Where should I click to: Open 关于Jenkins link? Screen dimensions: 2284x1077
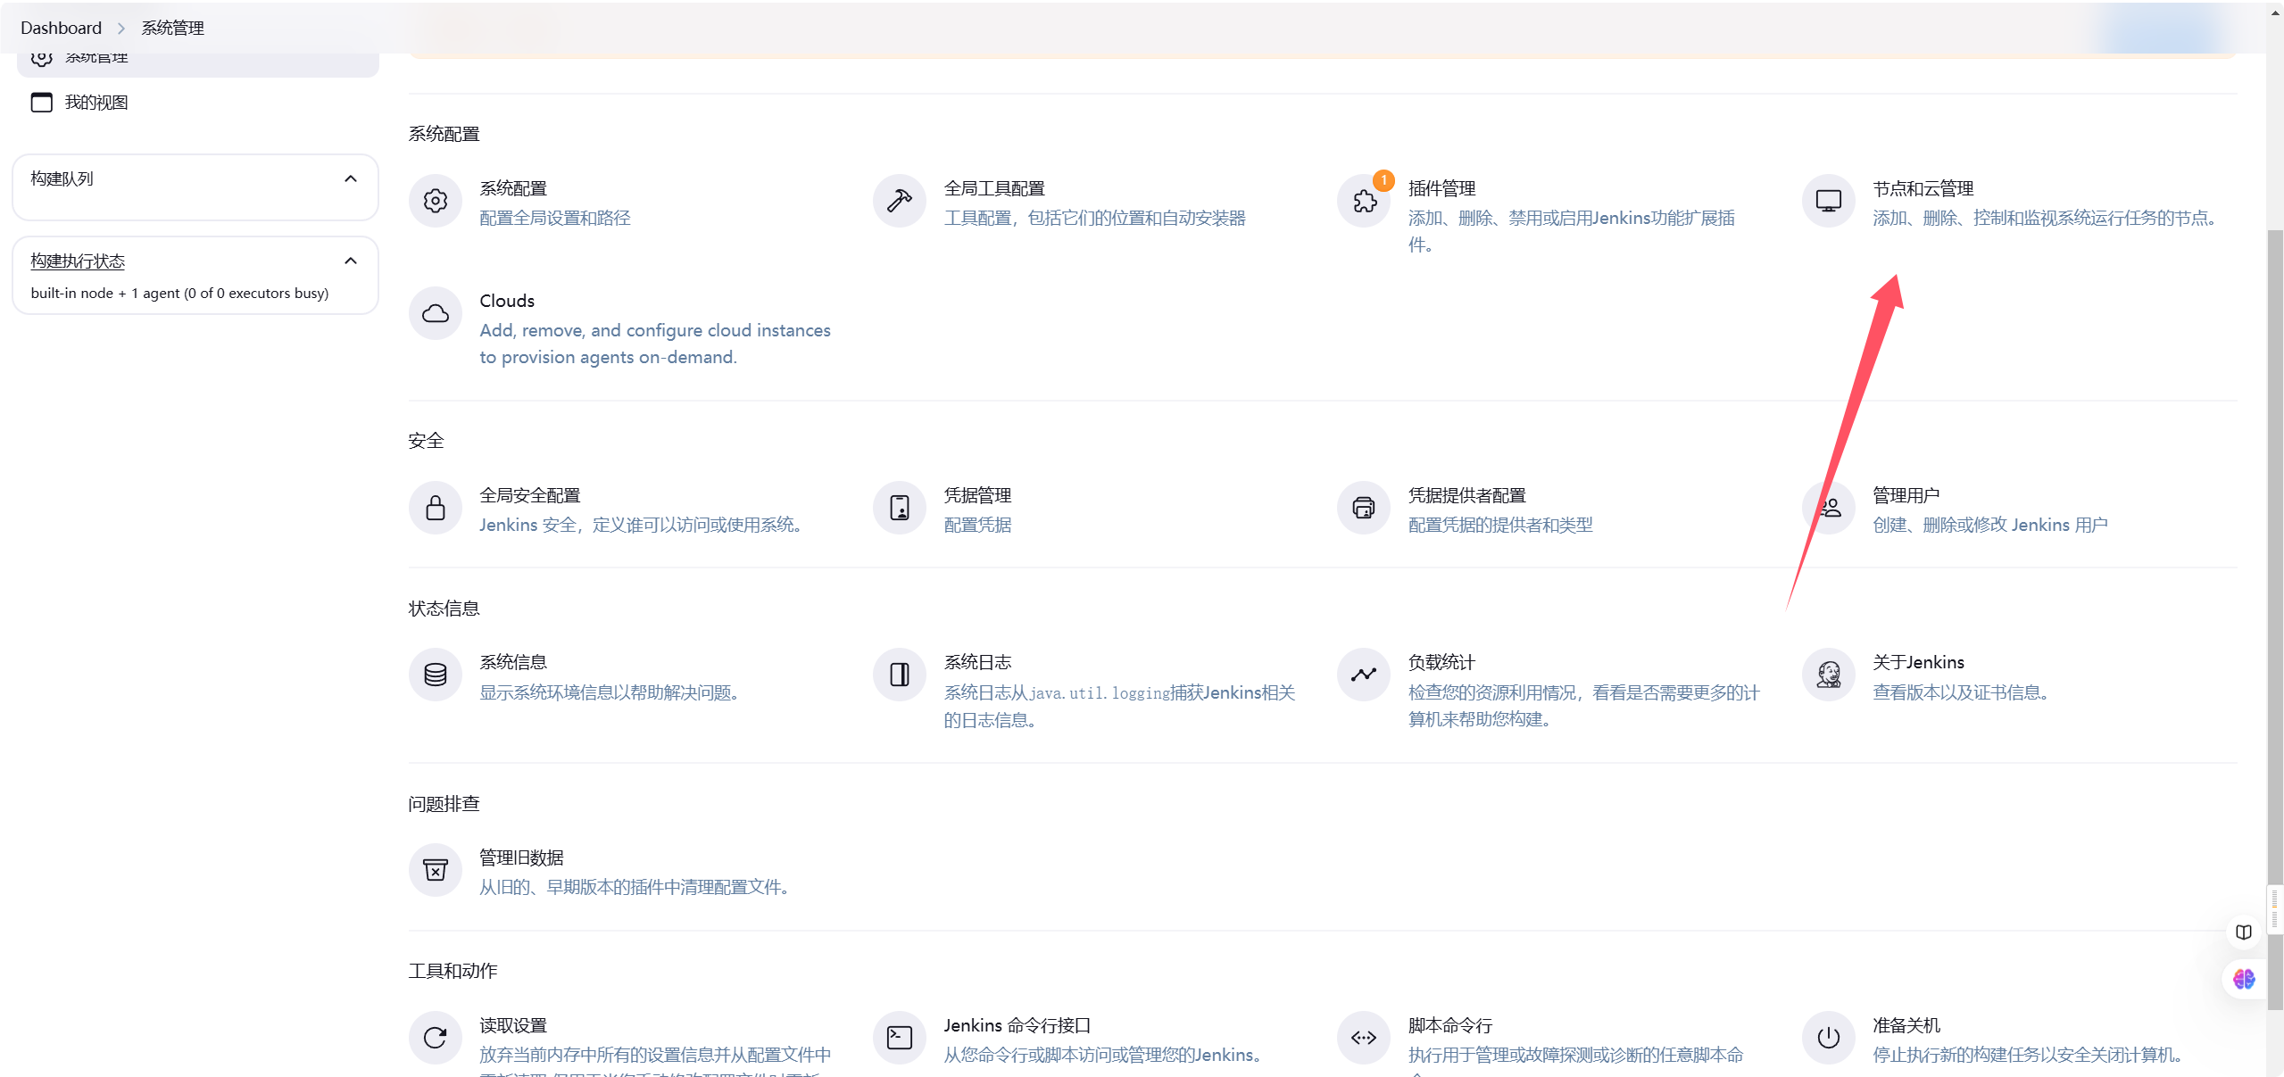coord(1918,662)
